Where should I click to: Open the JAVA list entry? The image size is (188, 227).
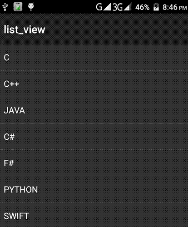94,110
